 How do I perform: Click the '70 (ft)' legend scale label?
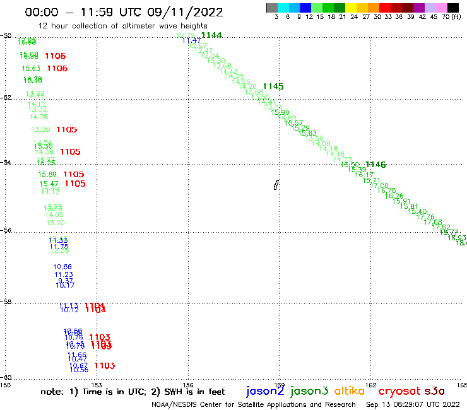[451, 16]
